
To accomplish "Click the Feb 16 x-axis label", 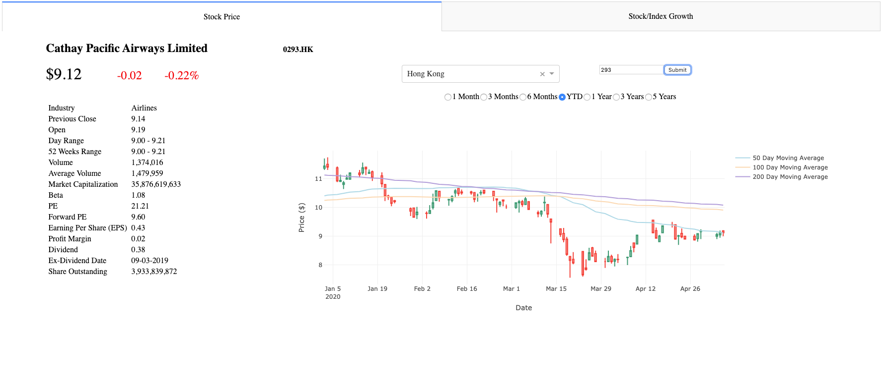I will [x=467, y=289].
